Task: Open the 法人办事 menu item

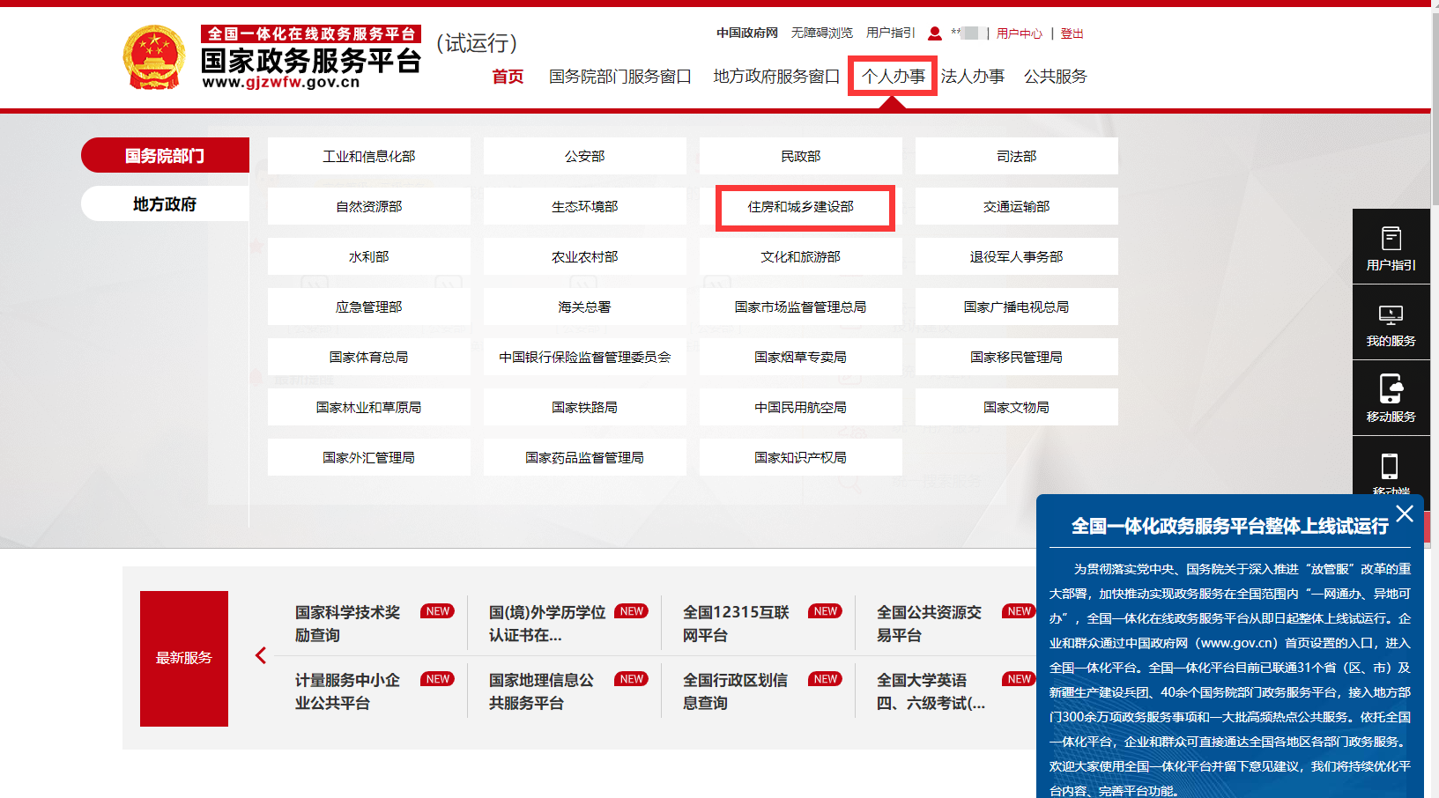Action: point(973,76)
